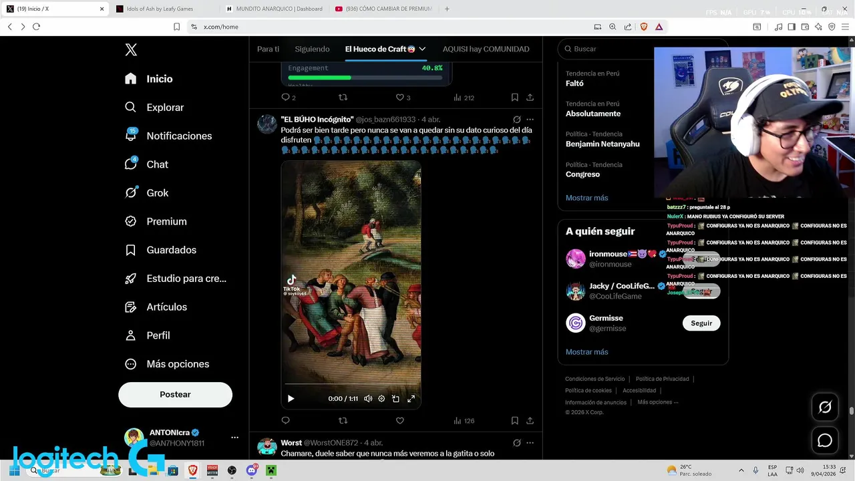Open Explorar search page
Screen dimensions: 855x481
click(x=154, y=108)
